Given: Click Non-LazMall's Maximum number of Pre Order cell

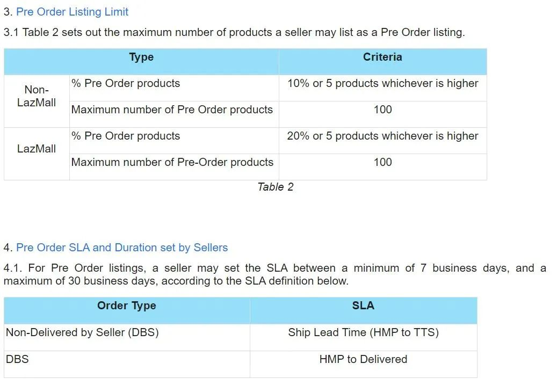Looking at the screenshot, I should 172,110.
